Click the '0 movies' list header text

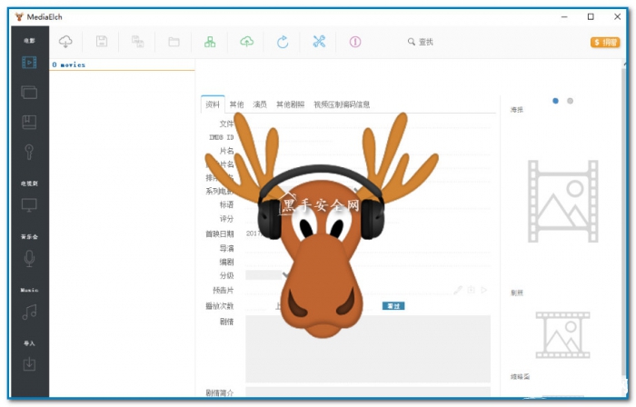[68, 65]
